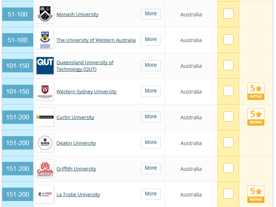Image resolution: width=276 pixels, height=207 pixels.
Task: Click the Griffith University red logo
Action: [x=45, y=169]
